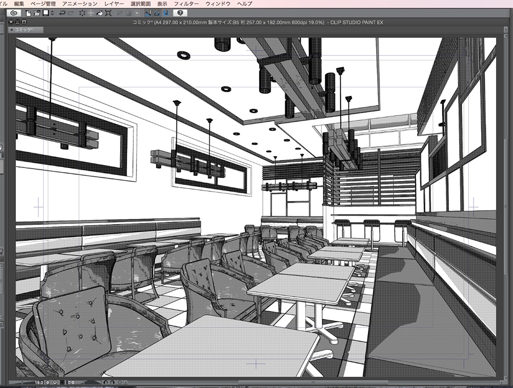Open the save options stepper arrows
Screen dimensions: 513x388
click(x=52, y=13)
